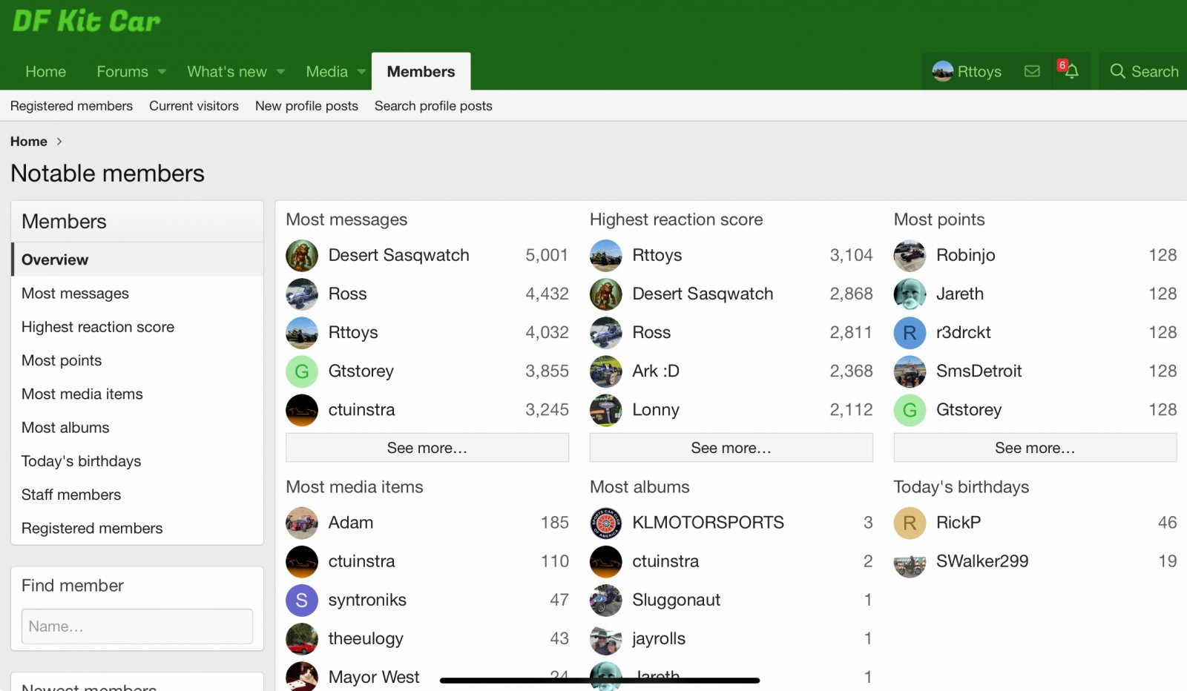Select the Members tab
Viewport: 1187px width, 691px height.
[421, 71]
